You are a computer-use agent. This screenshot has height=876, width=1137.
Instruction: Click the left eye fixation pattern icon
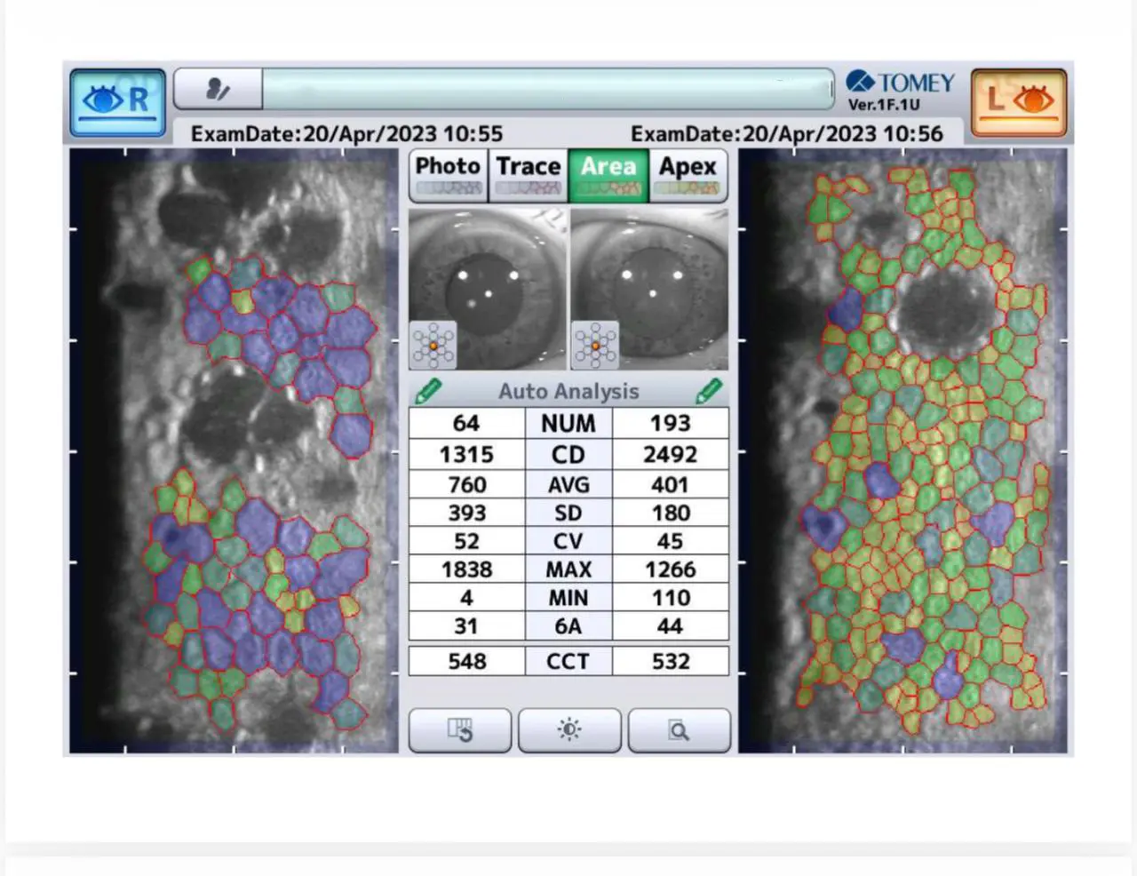click(x=595, y=345)
